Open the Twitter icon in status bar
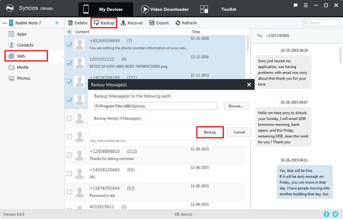Screen dimensions: 343x219 [335, 214]
